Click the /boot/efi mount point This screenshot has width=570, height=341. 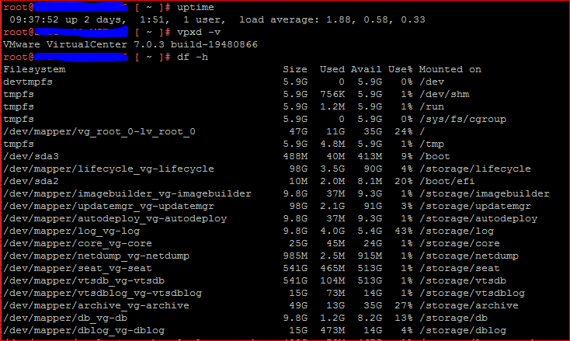(x=450, y=181)
